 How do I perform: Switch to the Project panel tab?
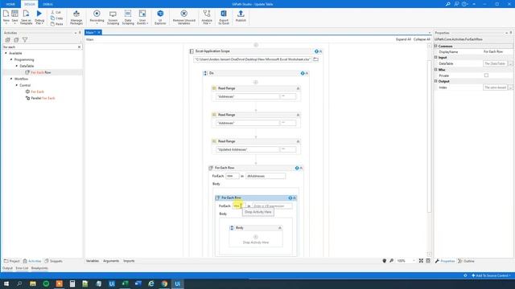coord(12,261)
